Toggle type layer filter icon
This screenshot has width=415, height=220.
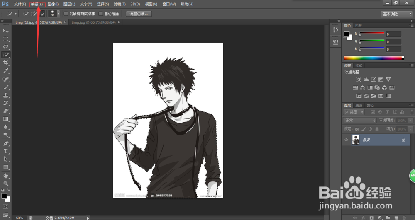point(387,112)
